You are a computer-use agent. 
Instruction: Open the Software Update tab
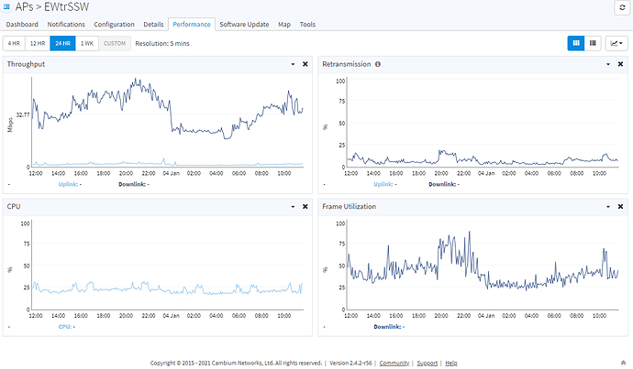click(244, 24)
